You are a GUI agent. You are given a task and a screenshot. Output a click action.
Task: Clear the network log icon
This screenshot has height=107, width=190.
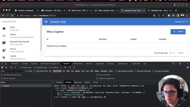[x=6, y=67]
